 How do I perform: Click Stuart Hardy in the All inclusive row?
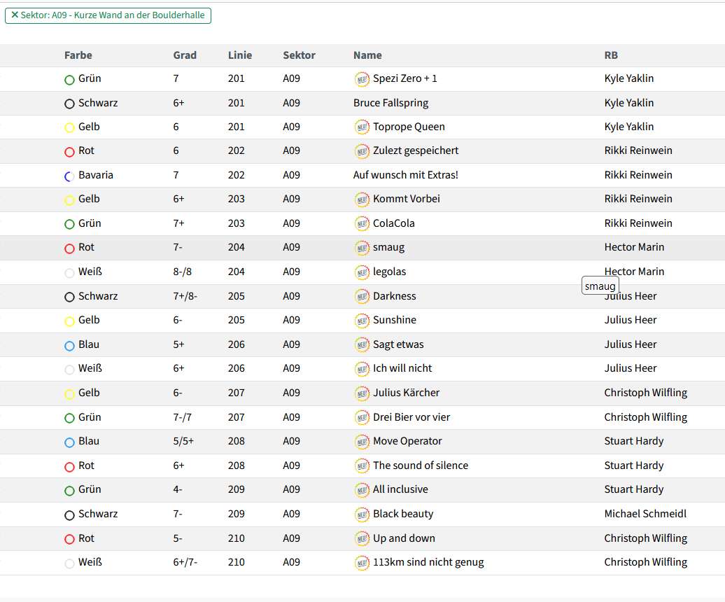[634, 489]
